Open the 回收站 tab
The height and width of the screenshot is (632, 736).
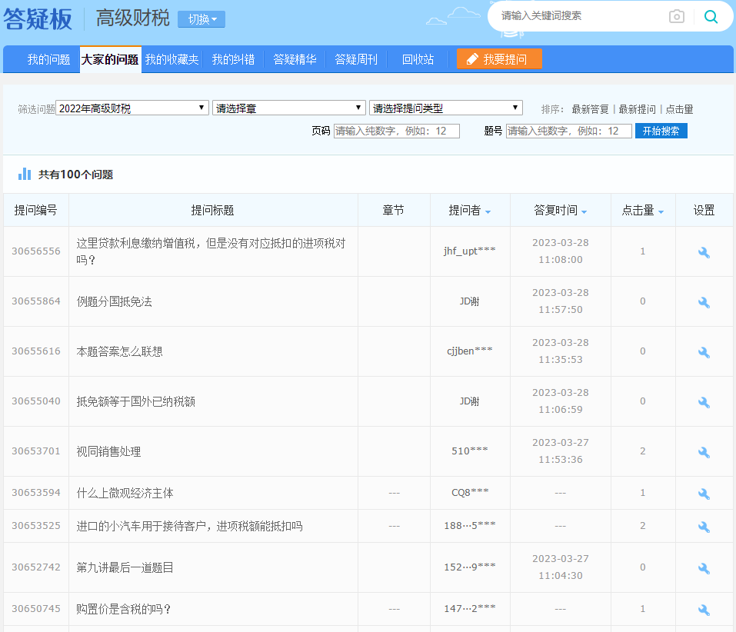tap(418, 59)
